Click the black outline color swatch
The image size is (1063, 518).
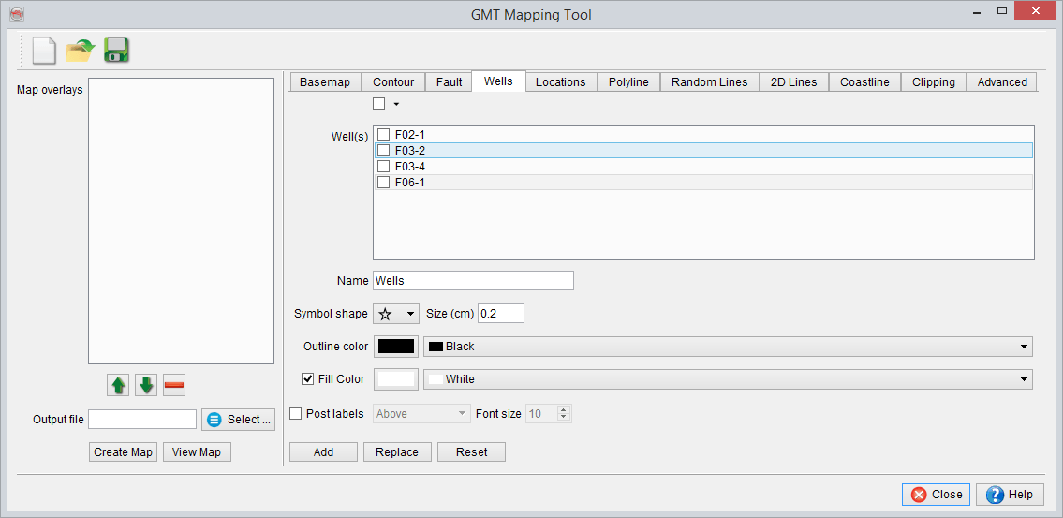tap(396, 347)
